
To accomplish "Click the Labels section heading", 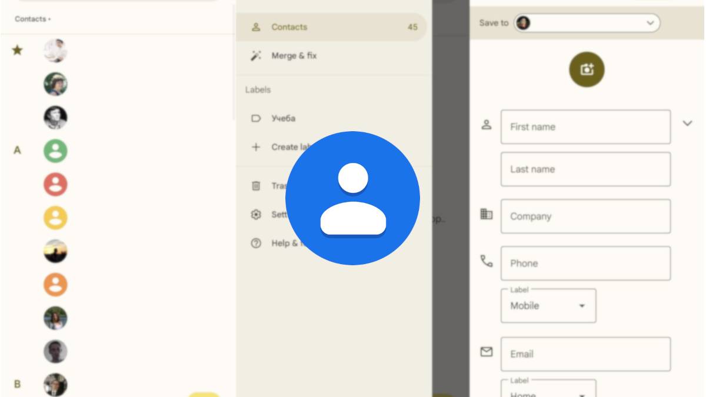I will pos(258,90).
